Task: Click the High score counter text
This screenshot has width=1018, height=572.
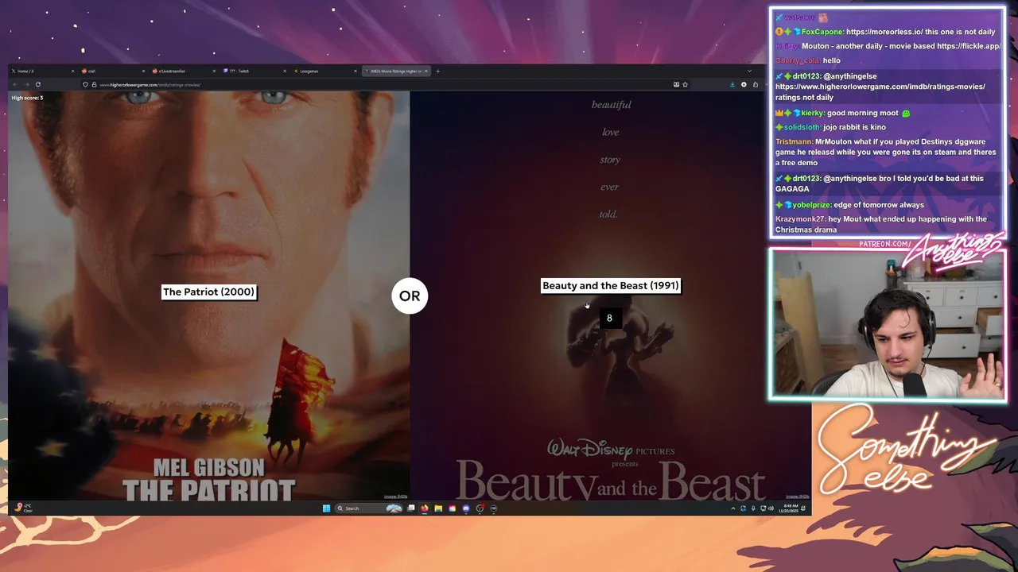Action: point(27,98)
